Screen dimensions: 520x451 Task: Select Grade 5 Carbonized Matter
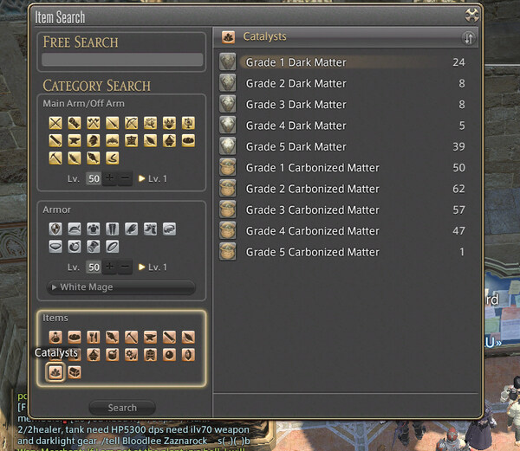pos(343,252)
